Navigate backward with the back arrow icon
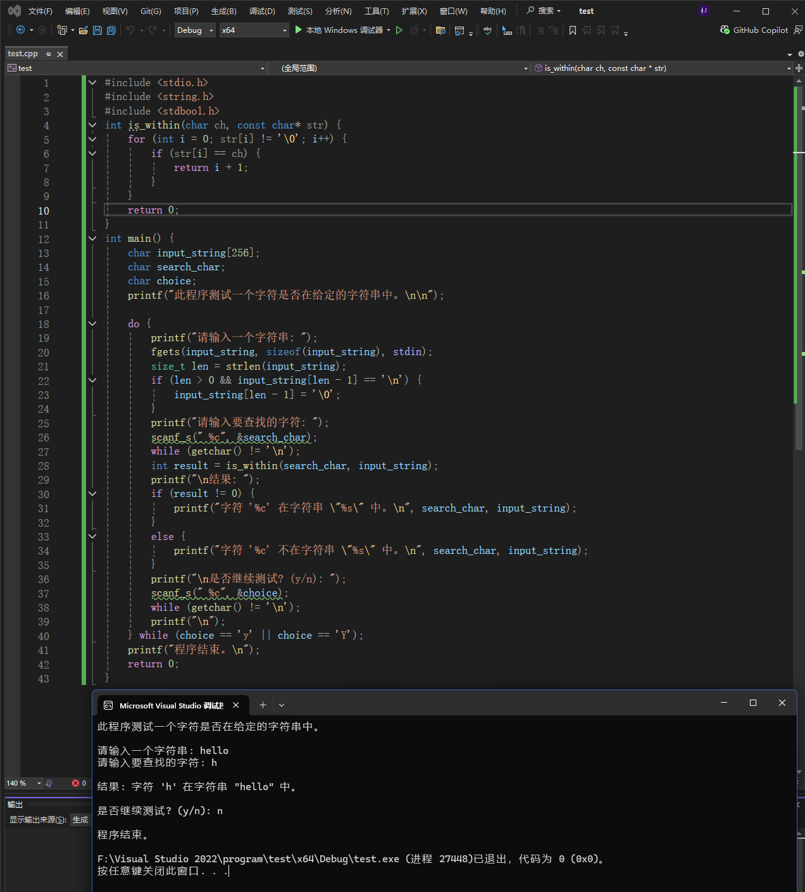805x892 pixels. coord(20,30)
